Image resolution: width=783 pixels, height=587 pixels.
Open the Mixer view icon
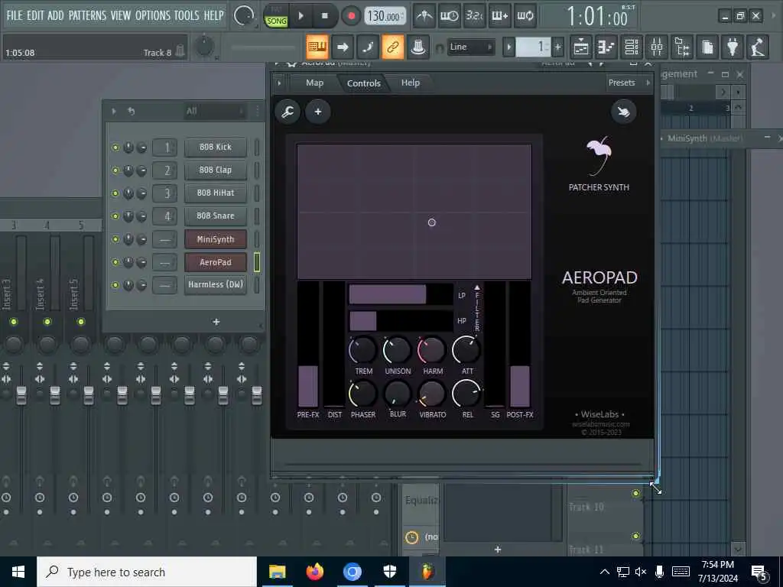(657, 47)
